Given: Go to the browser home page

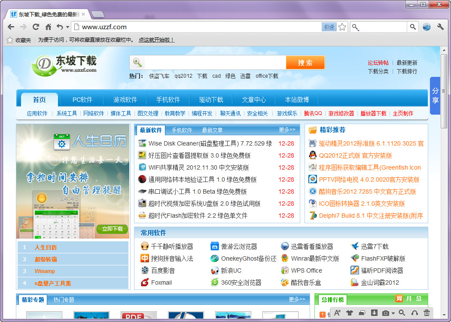Looking at the screenshot, I should click(x=48, y=27).
